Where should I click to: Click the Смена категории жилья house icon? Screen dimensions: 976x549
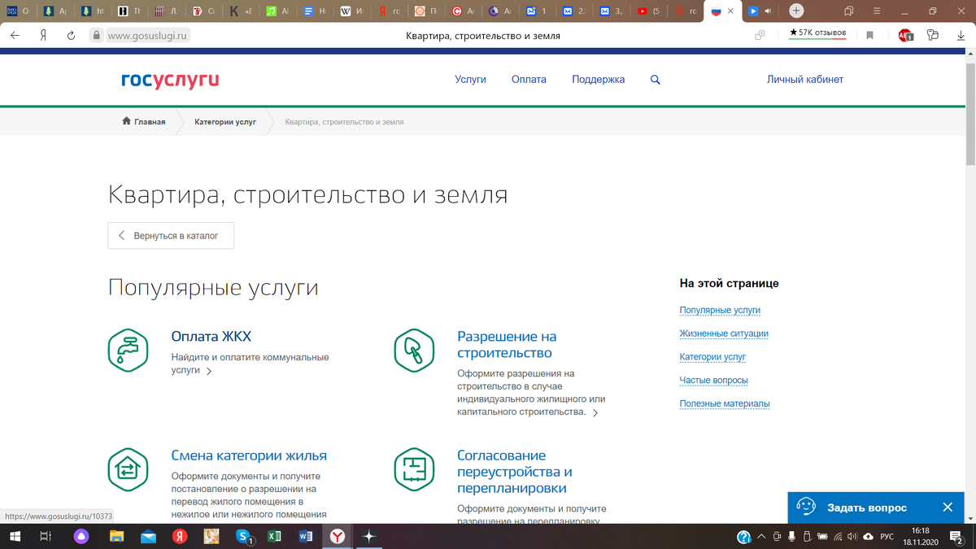click(128, 469)
